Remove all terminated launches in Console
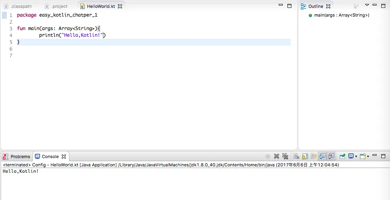The height and width of the screenshot is (200, 390). (285, 156)
